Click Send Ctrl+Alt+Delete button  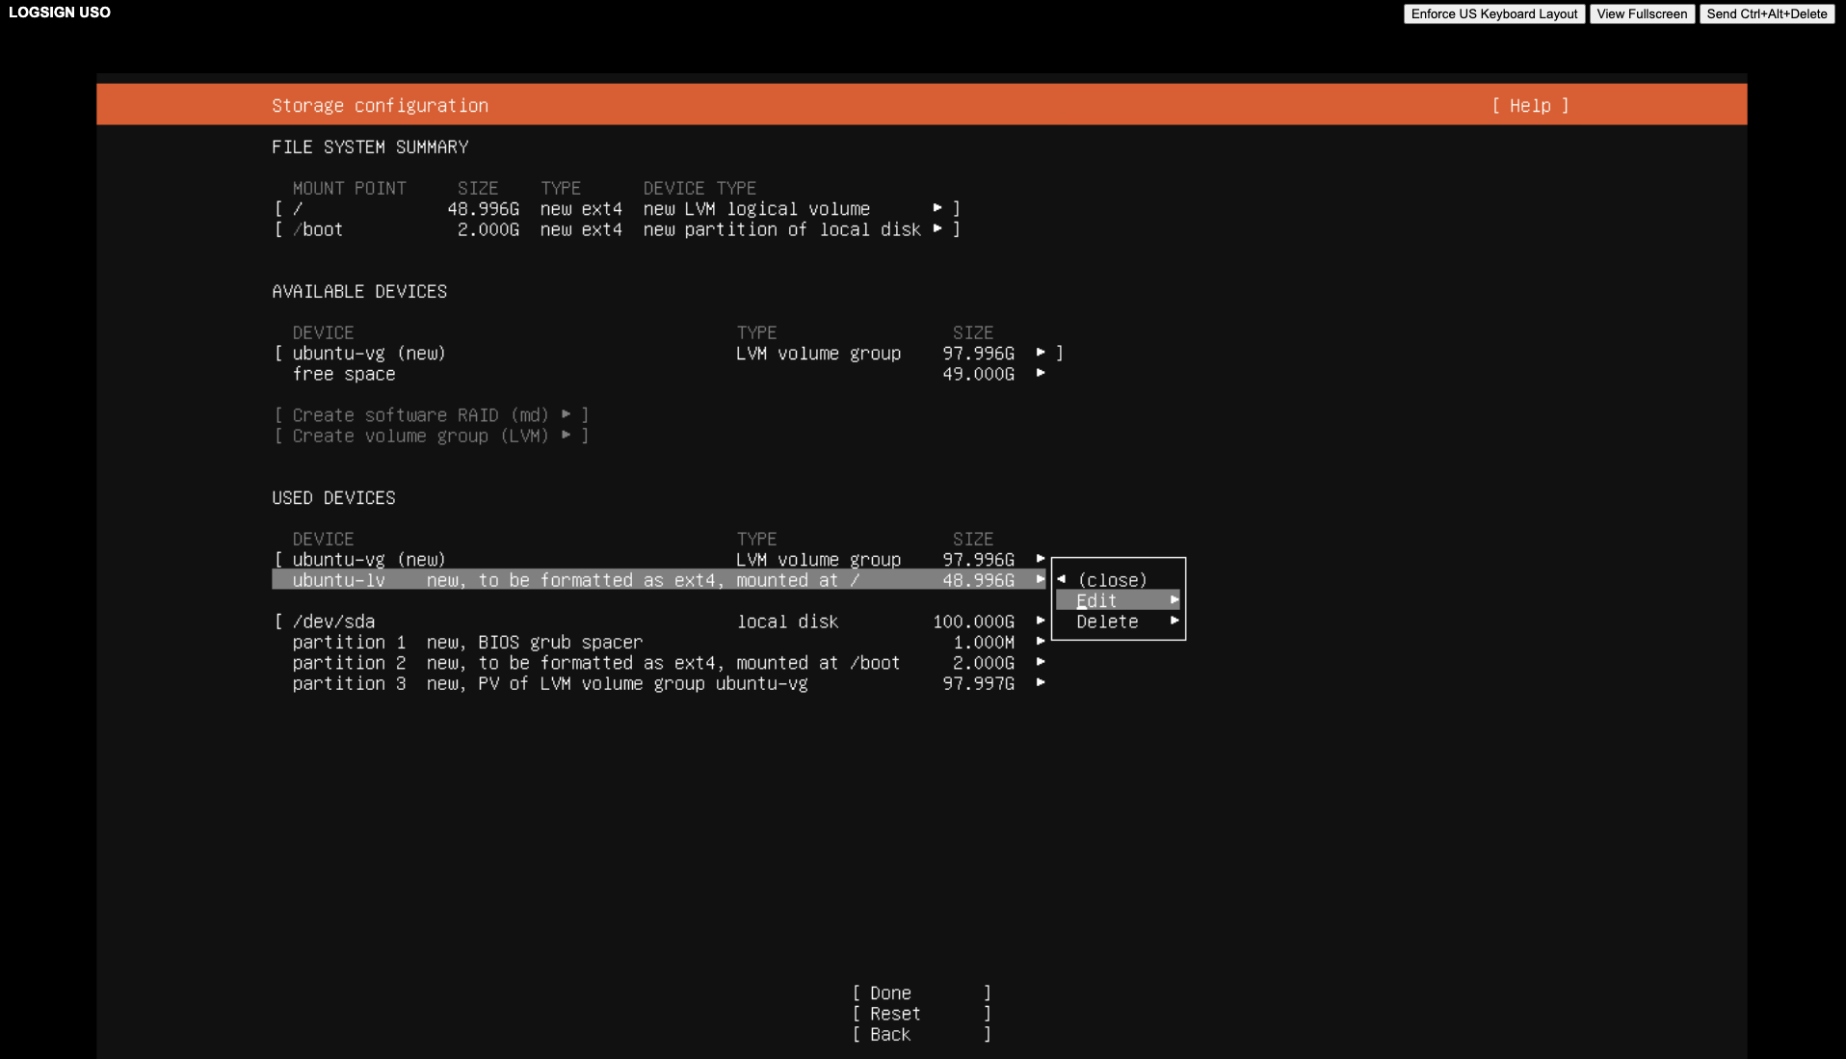point(1767,13)
